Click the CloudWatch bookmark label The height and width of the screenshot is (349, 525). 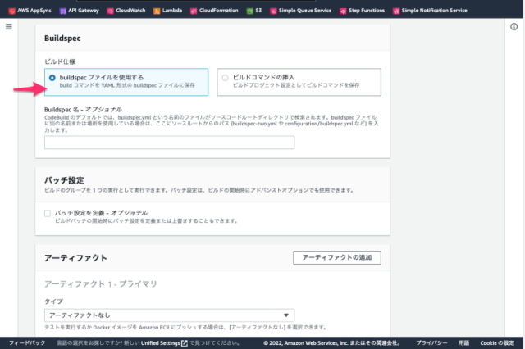tap(130, 11)
